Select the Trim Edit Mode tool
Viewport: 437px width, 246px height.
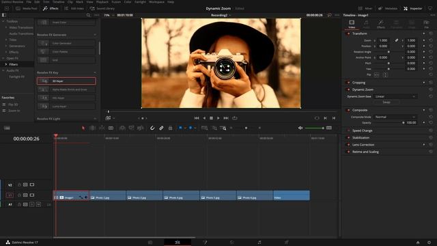tap(93, 128)
